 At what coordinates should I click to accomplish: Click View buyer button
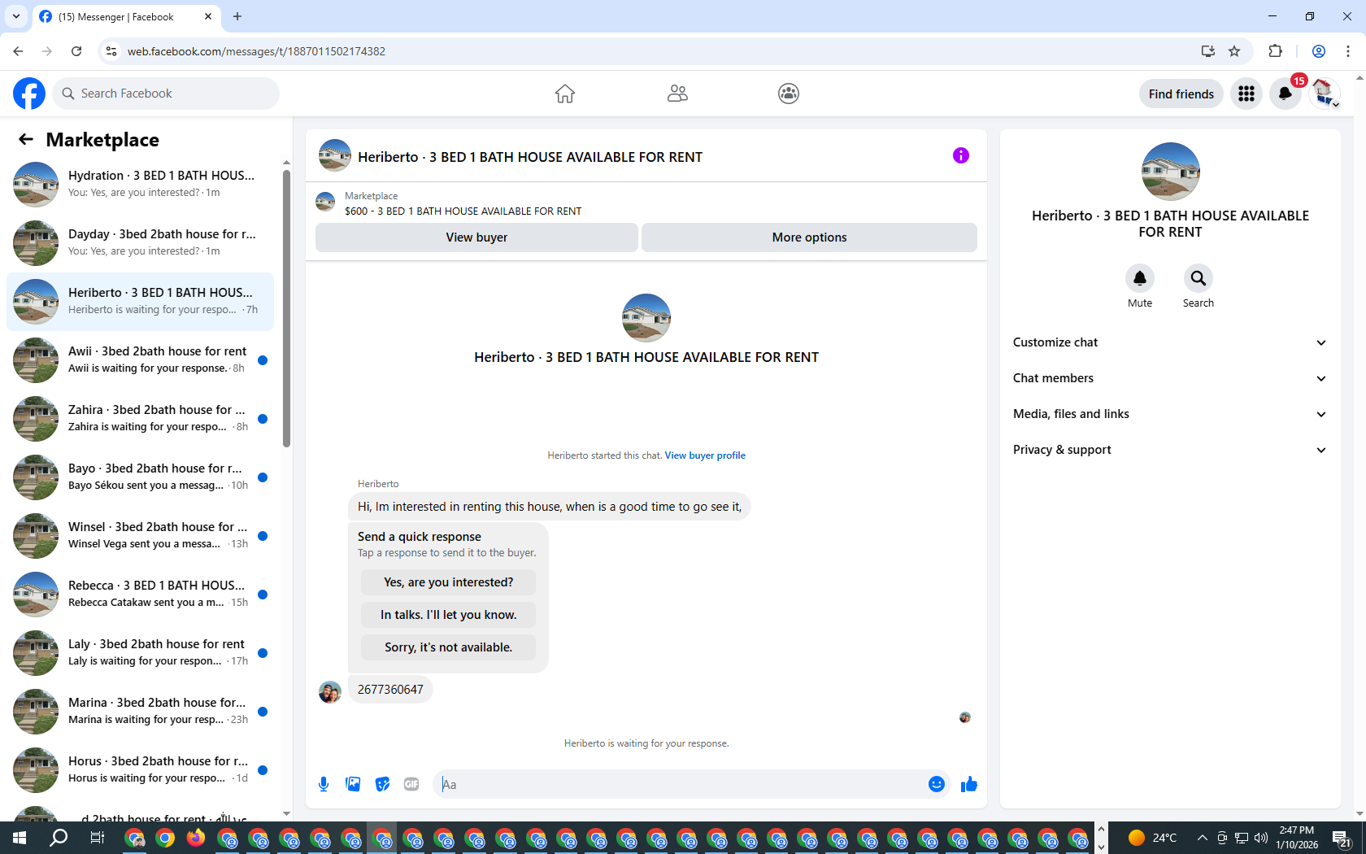click(476, 237)
